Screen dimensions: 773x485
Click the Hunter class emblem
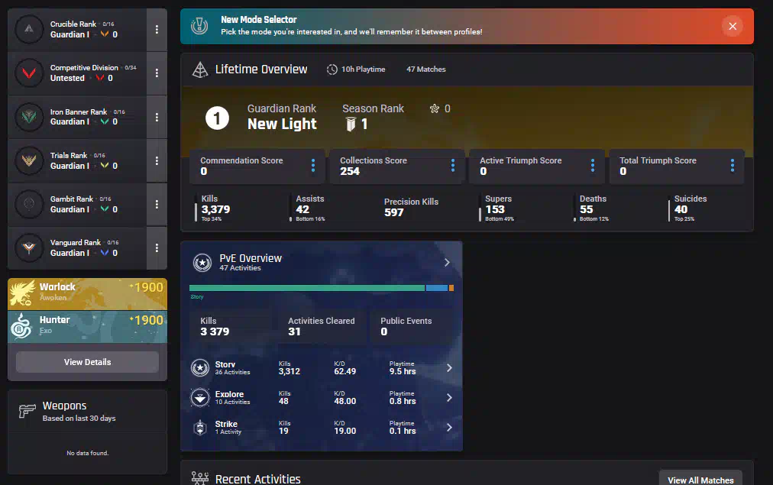tap(21, 326)
